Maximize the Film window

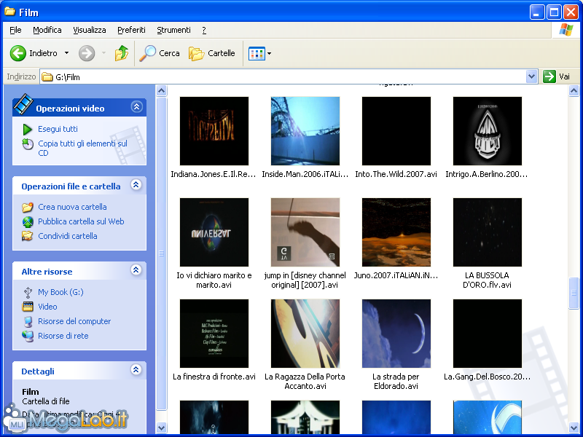click(x=553, y=12)
